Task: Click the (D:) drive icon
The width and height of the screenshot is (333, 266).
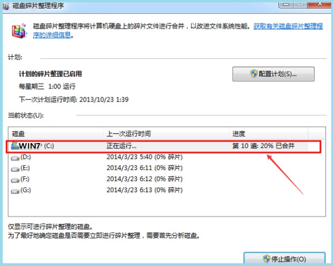Action: pos(15,158)
